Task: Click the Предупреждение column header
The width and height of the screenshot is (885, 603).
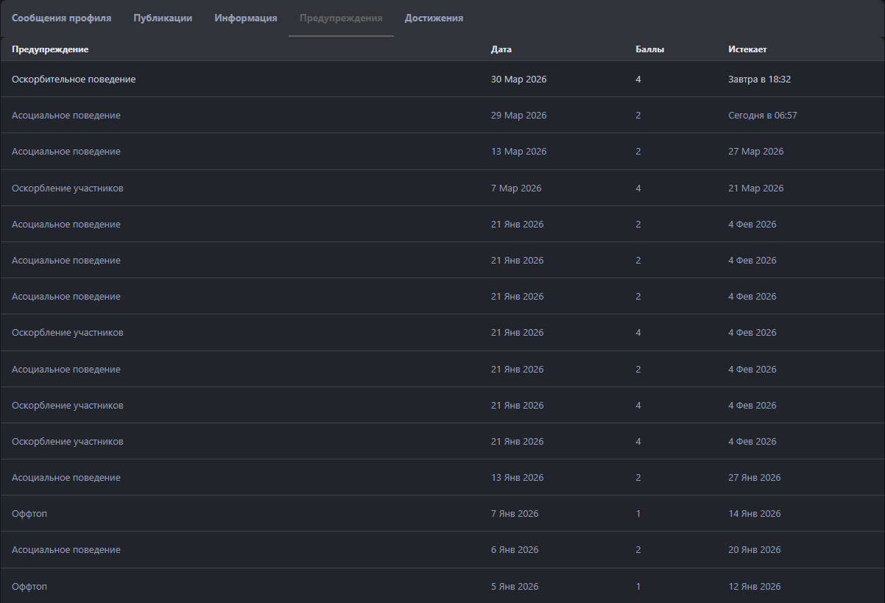Action: (x=50, y=49)
